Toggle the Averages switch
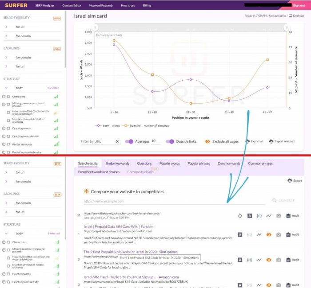This screenshot has height=288, width=311. coord(129,141)
